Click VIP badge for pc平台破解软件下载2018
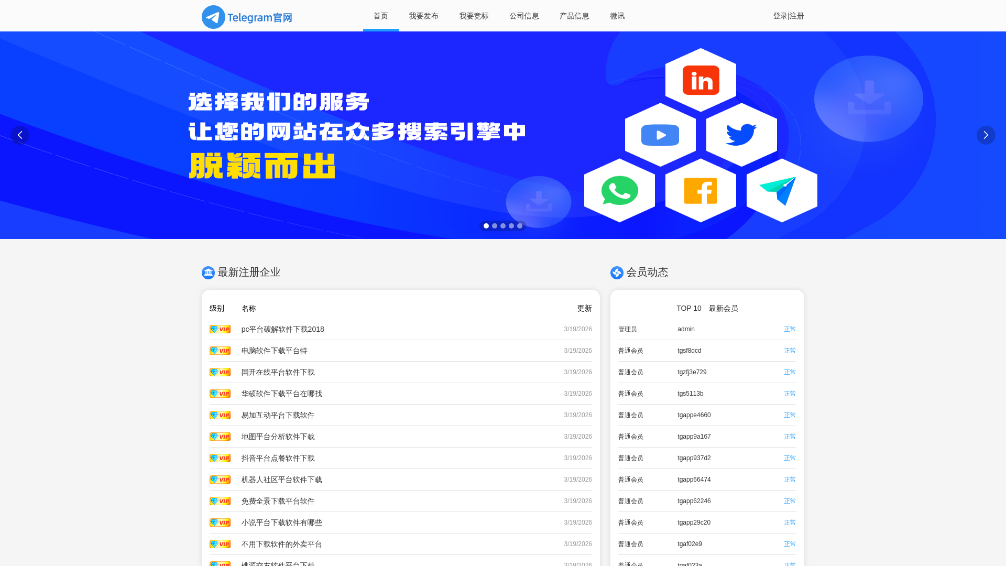 [x=220, y=329]
